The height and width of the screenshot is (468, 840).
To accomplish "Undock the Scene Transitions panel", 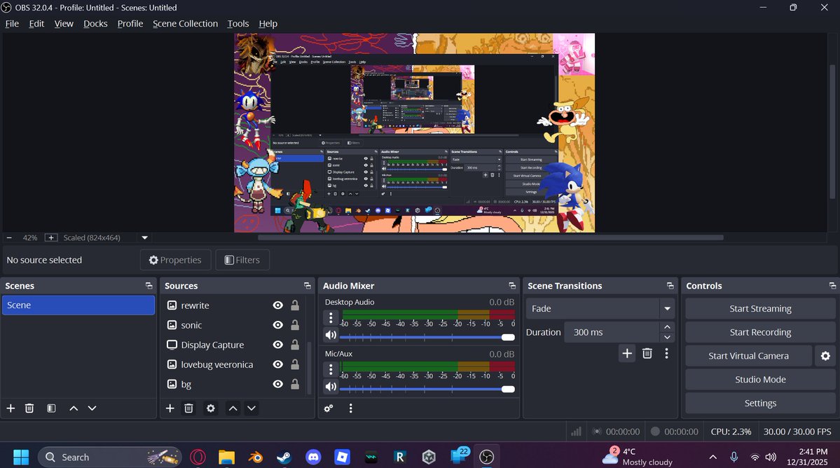I will [670, 285].
